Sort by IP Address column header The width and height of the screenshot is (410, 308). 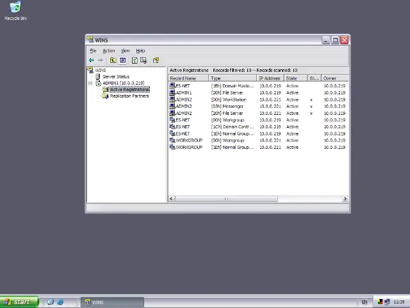[270, 78]
